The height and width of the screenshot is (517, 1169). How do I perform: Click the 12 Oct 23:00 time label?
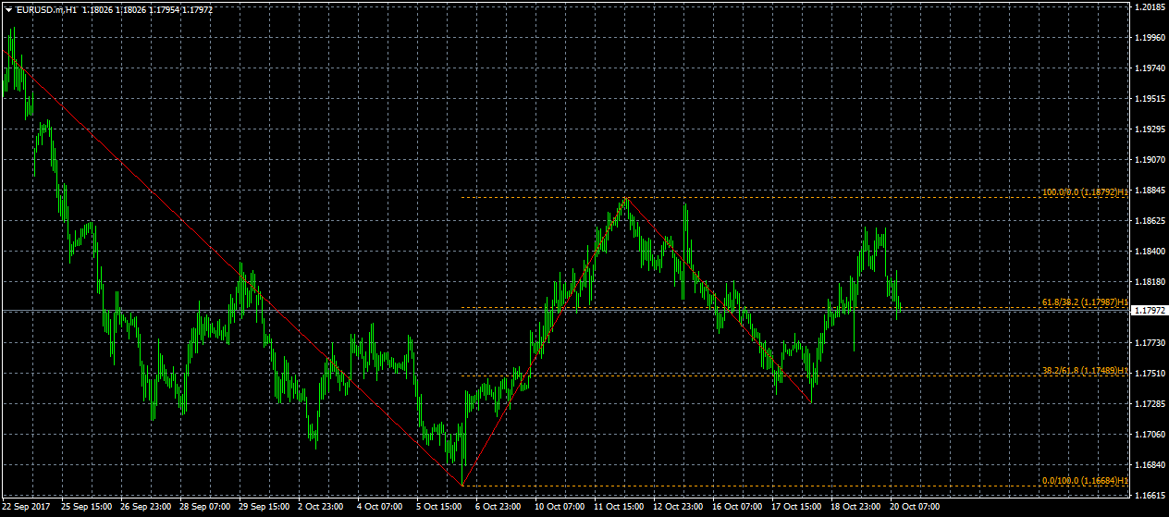click(679, 507)
